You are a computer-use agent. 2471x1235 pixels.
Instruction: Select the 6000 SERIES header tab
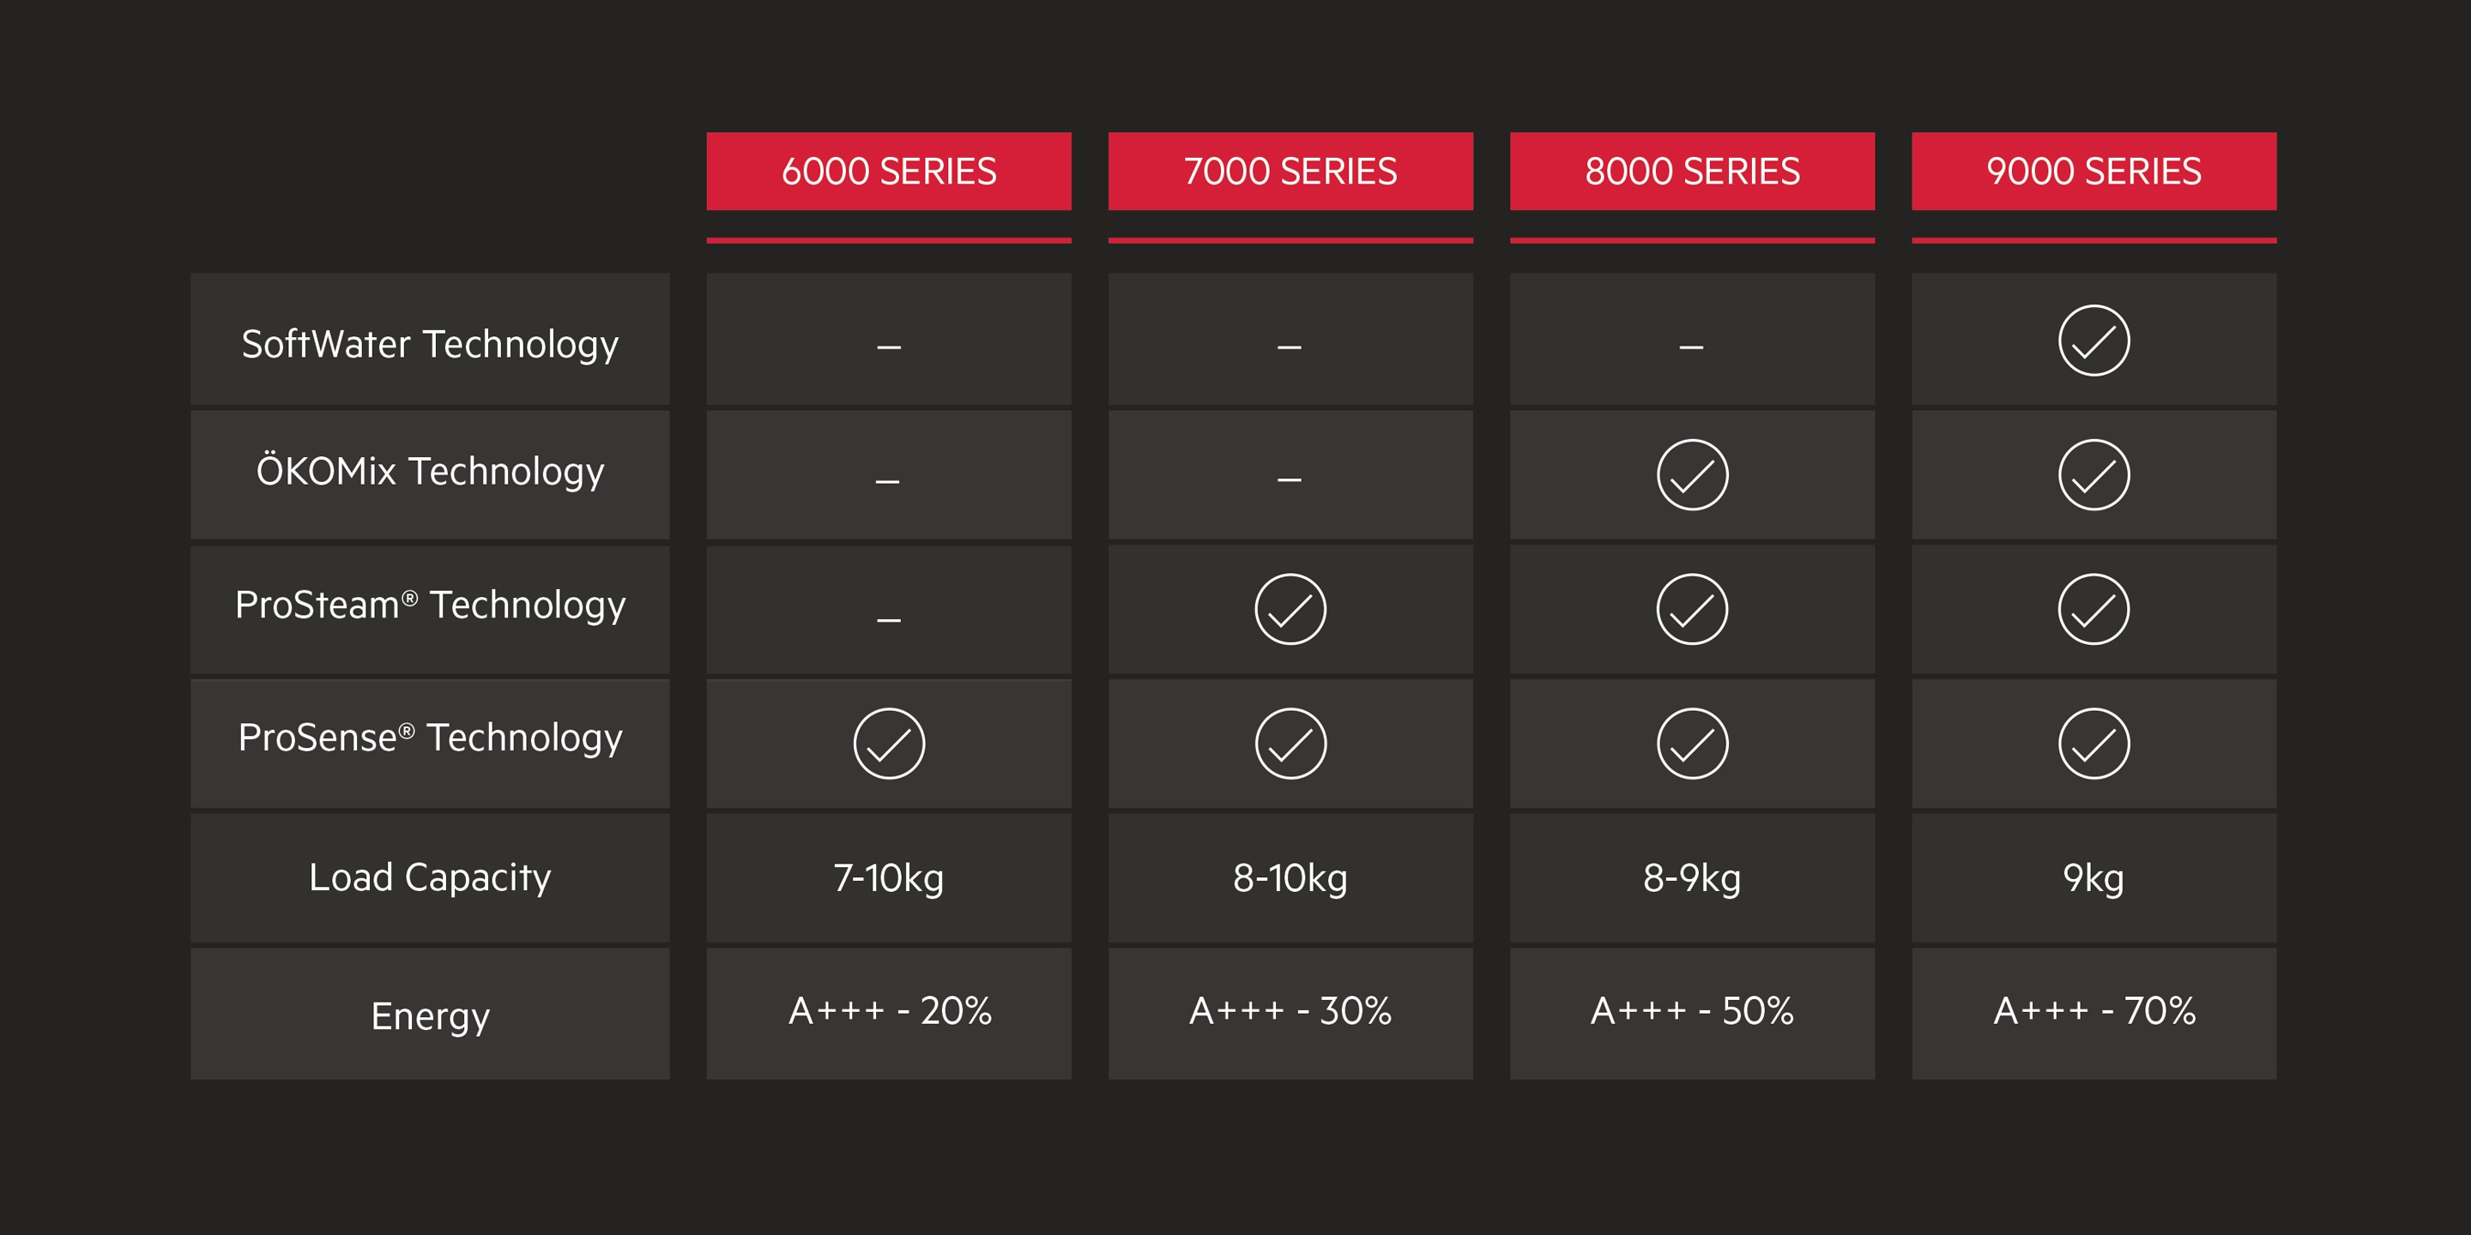coord(889,172)
